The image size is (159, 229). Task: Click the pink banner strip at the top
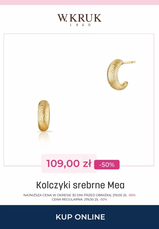tap(79, 2)
